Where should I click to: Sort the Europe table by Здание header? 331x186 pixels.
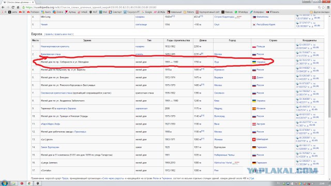tap(87, 40)
